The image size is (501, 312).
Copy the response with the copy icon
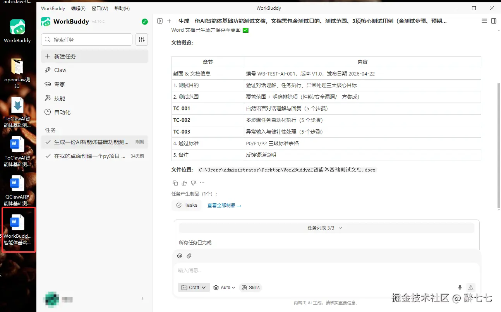coord(175,183)
